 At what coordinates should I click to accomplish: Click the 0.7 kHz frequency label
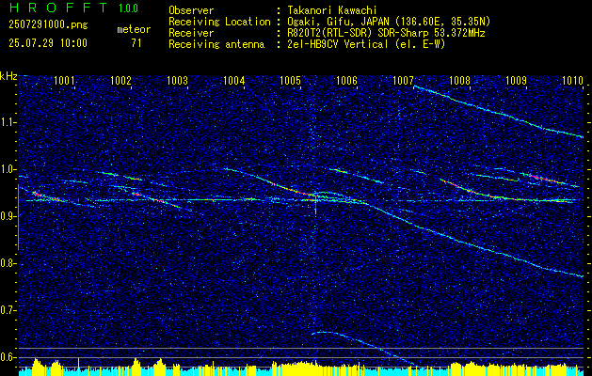pyautogui.click(x=8, y=310)
